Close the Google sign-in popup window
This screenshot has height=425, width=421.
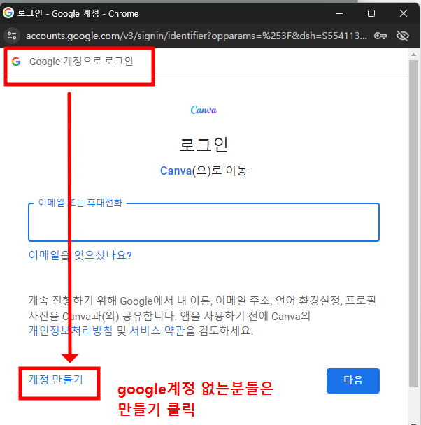coord(404,13)
